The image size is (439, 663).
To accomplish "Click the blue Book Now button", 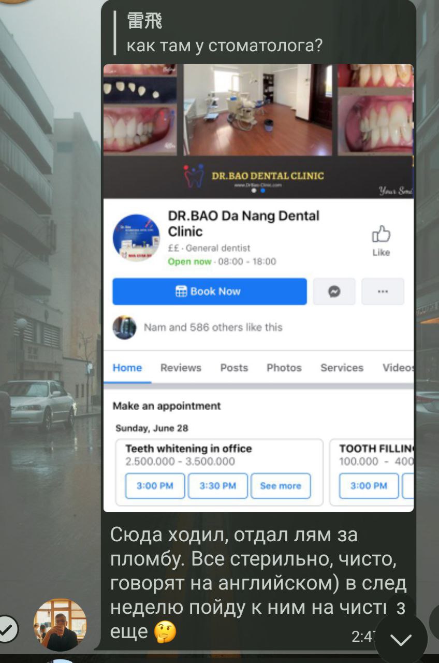I will (x=210, y=291).
